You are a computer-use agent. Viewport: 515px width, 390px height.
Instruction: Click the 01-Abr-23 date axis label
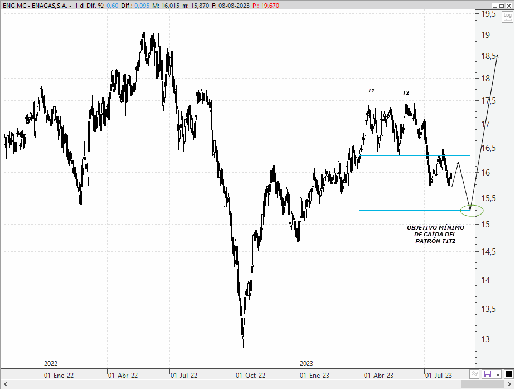click(378, 375)
